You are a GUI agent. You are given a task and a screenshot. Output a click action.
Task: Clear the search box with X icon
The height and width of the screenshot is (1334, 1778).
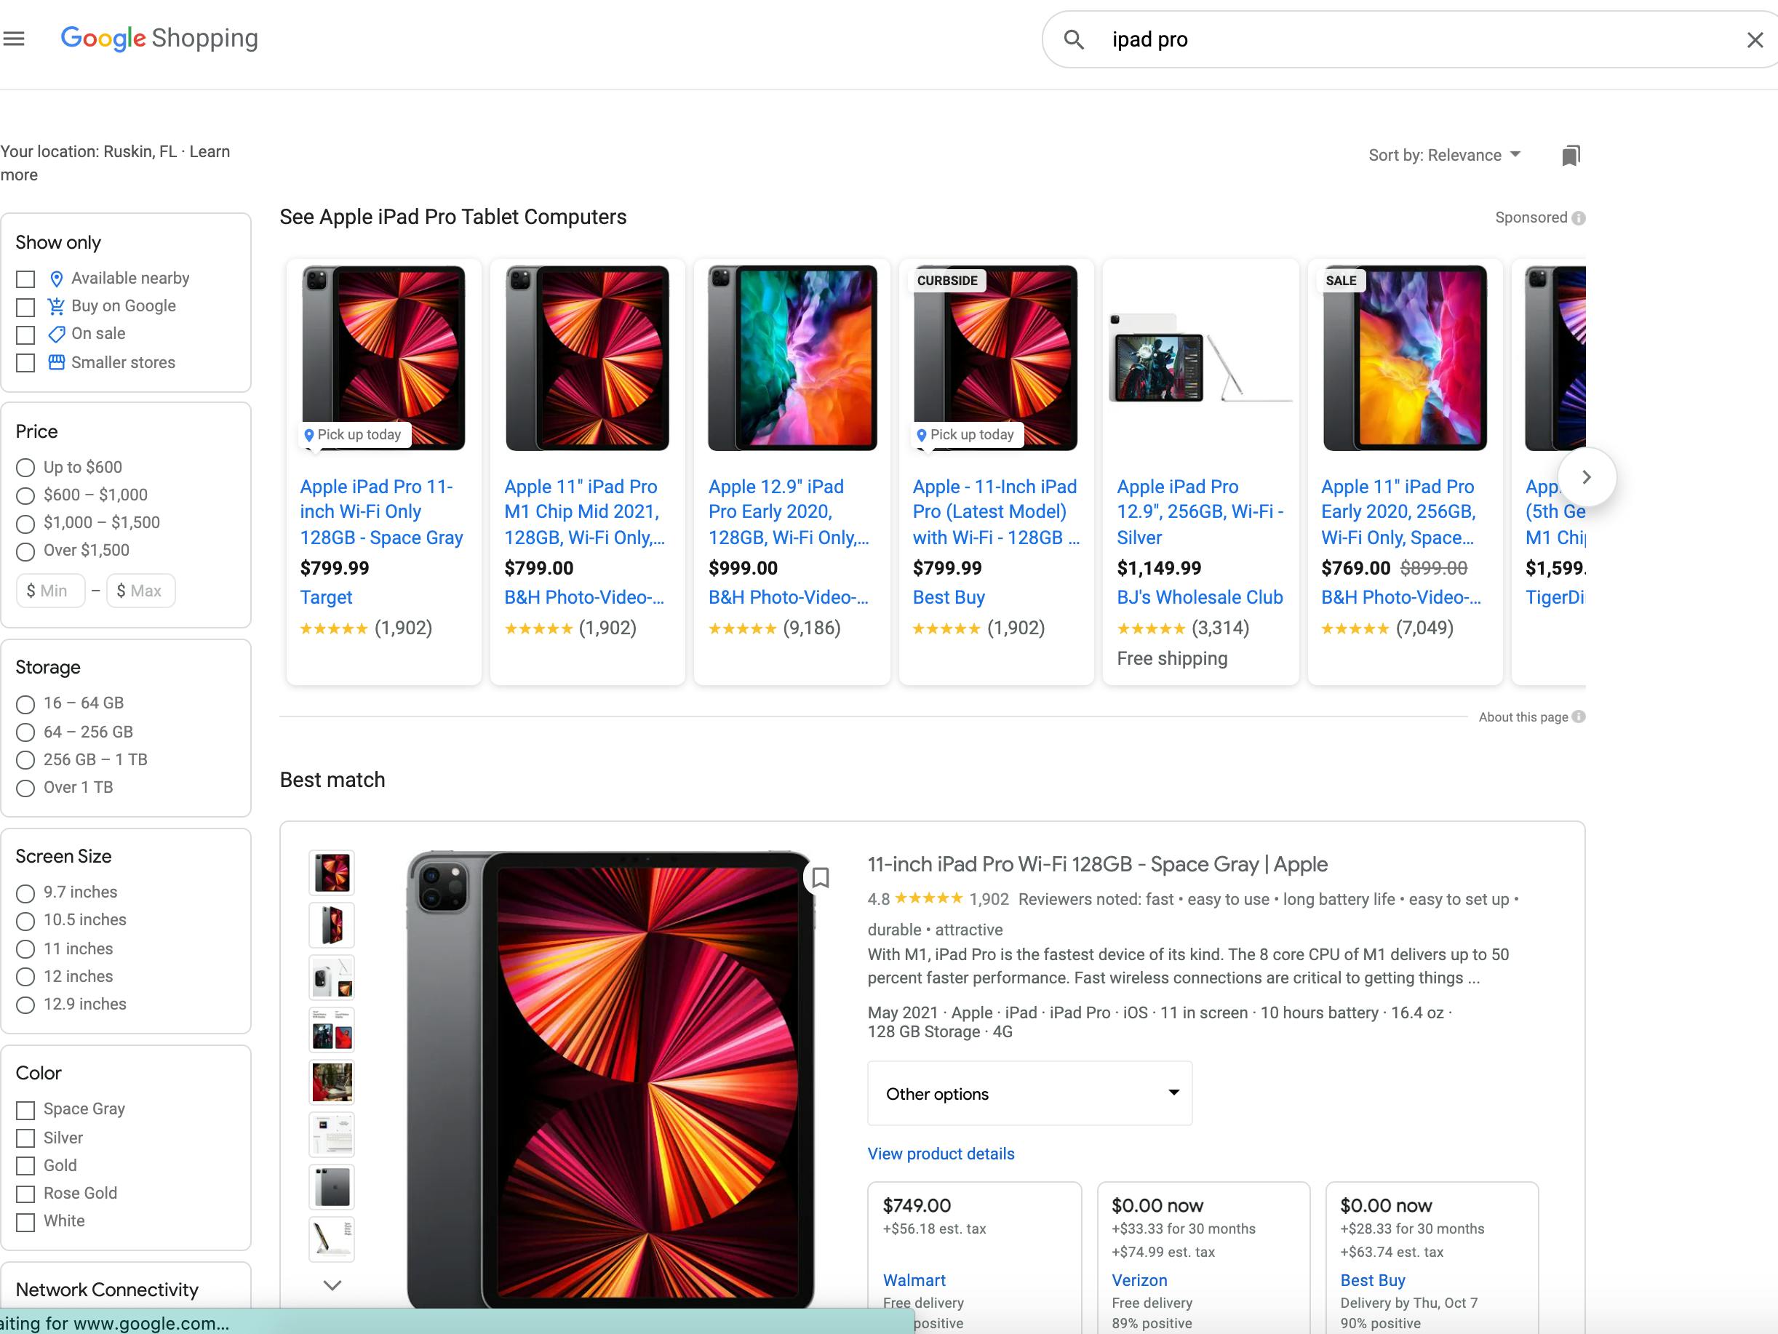1755,40
